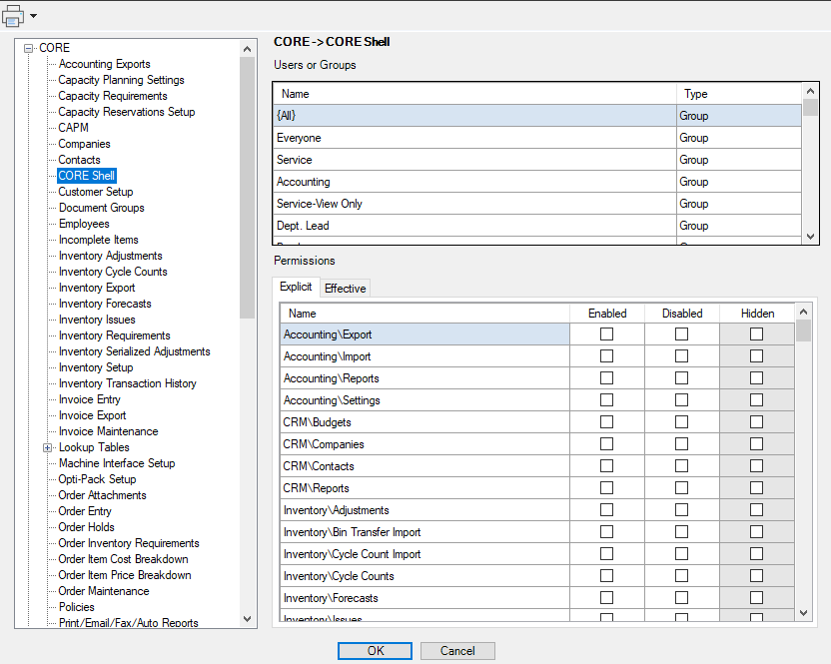The width and height of the screenshot is (831, 664).
Task: Click the printer icon in toolbar
Action: (x=13, y=15)
